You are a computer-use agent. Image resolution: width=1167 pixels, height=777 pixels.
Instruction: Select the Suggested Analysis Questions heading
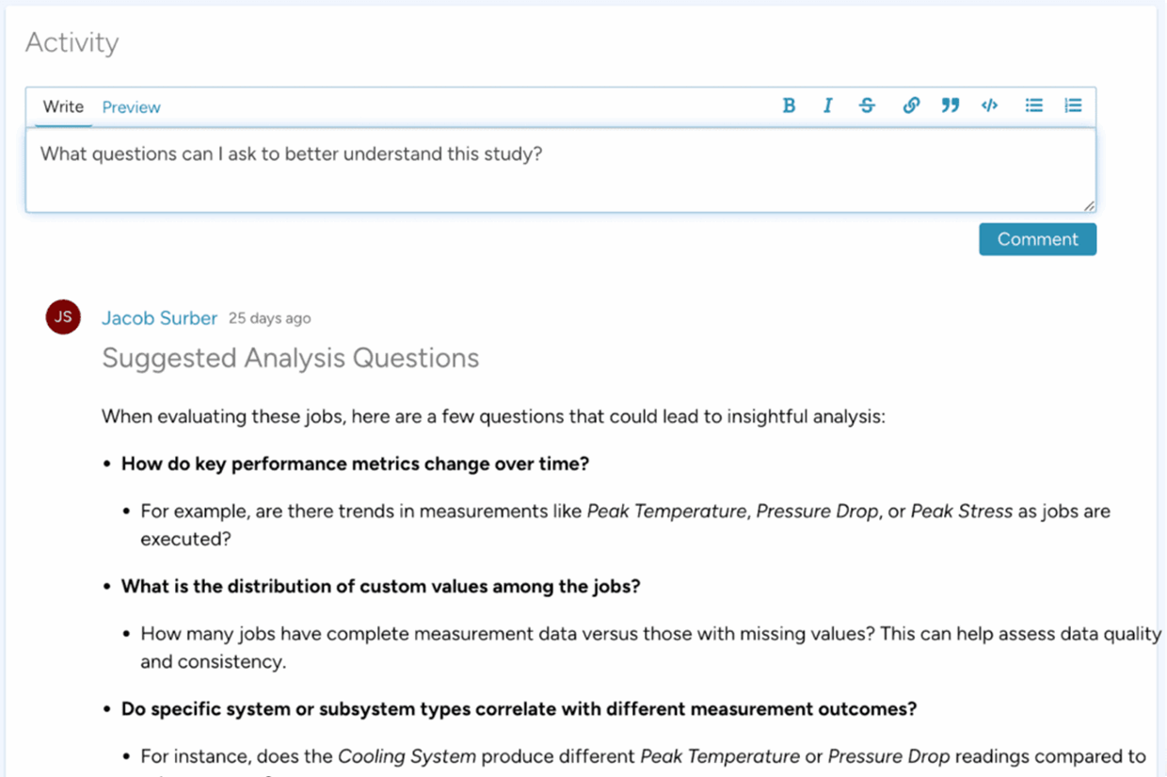[290, 358]
